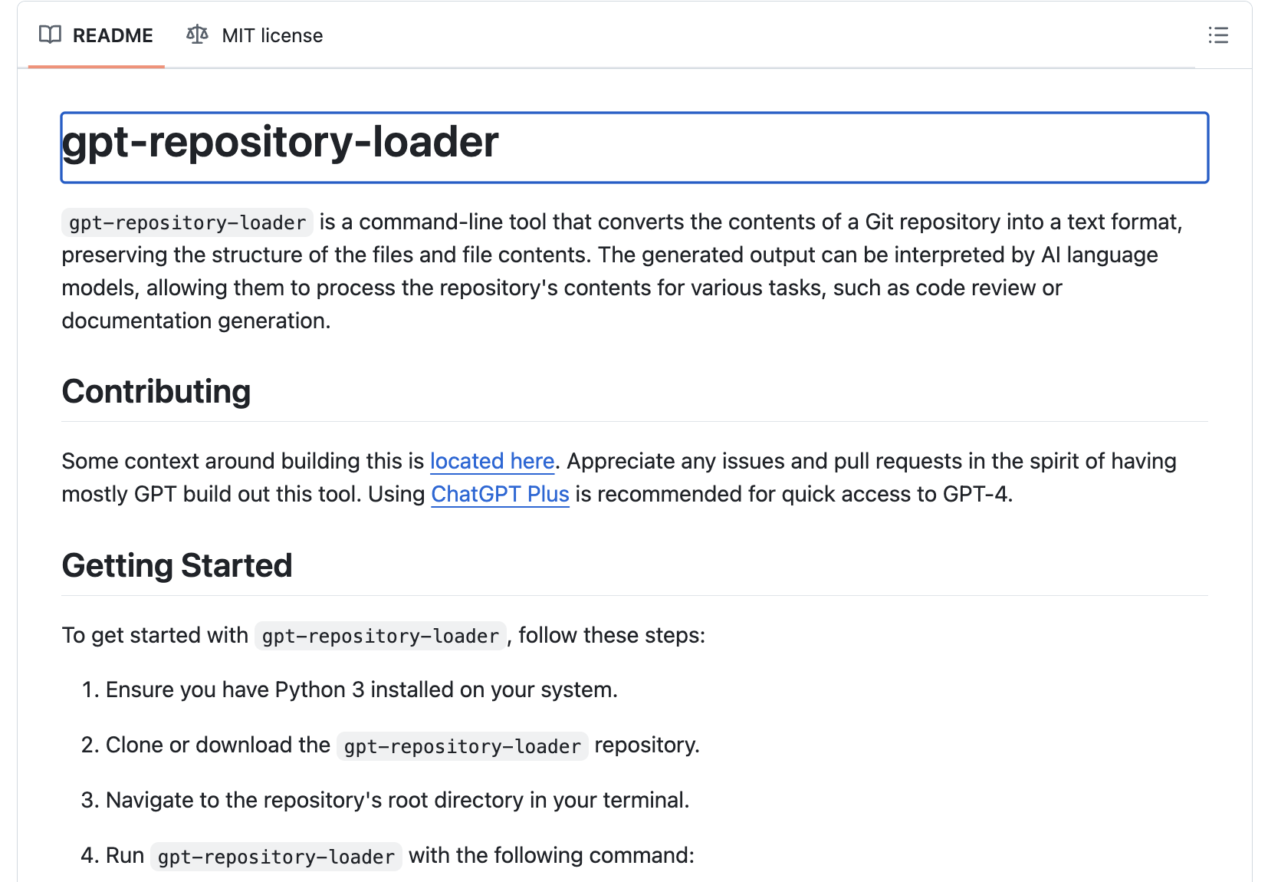Click the gpt-repository-loader inline code badge
Image resolution: width=1268 pixels, height=882 pixels.
[186, 223]
